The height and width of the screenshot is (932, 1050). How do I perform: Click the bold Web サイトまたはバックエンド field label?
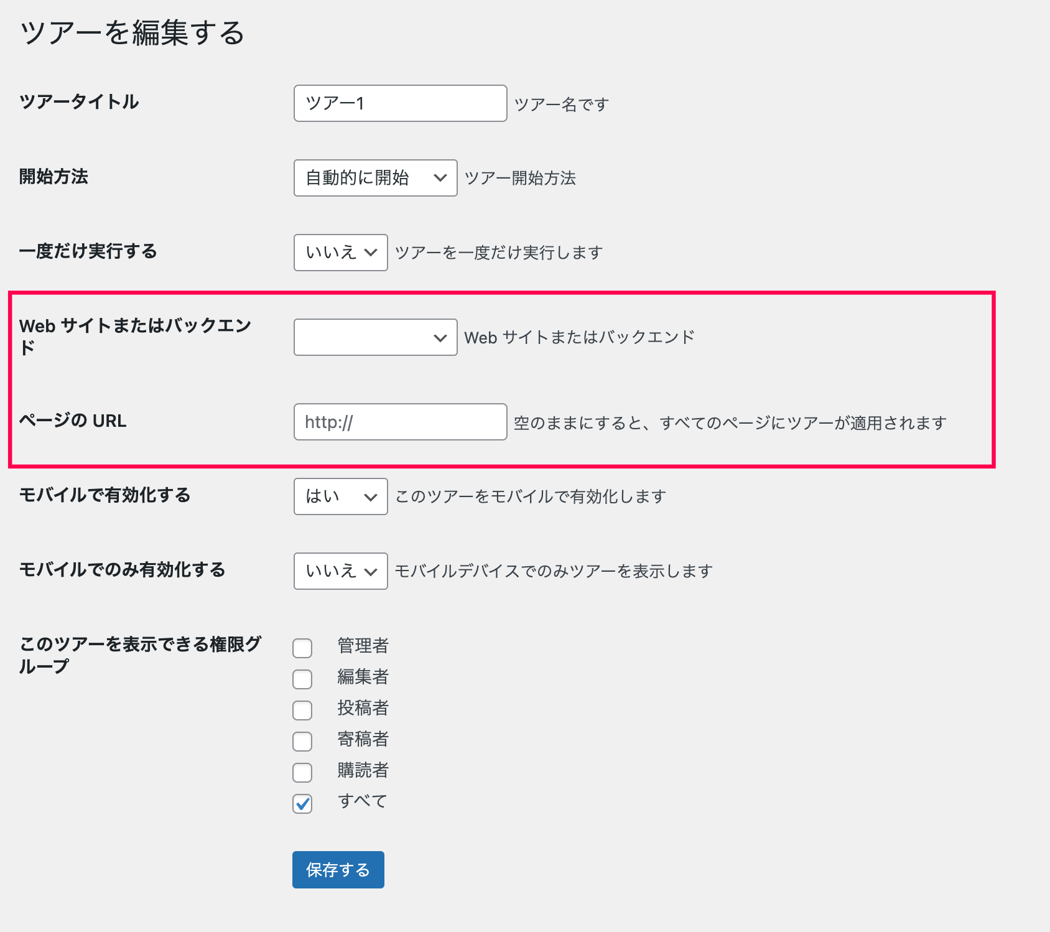tap(135, 336)
